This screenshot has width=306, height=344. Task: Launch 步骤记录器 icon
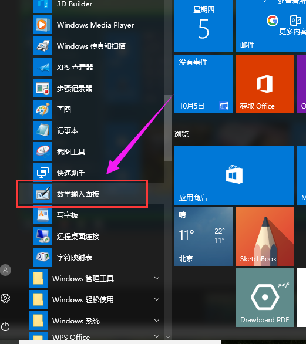43,88
